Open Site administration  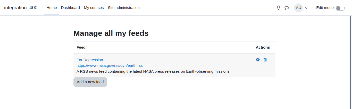pos(124,8)
